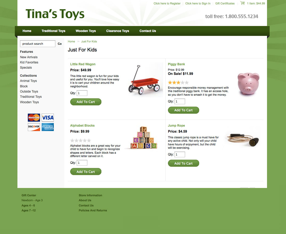Screen dimensions: 286x234
Task: Click the American Express logo
Action: coord(48,127)
